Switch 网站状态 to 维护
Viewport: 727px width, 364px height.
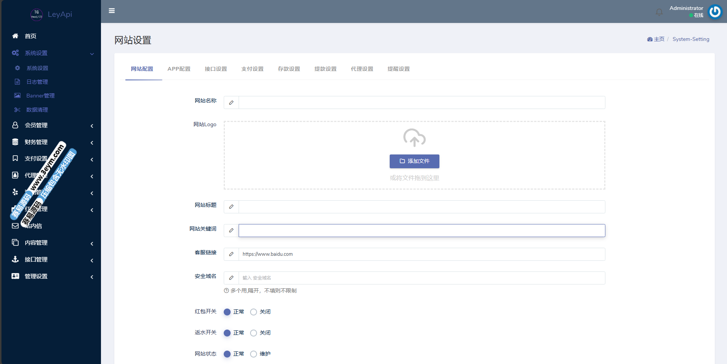click(254, 354)
